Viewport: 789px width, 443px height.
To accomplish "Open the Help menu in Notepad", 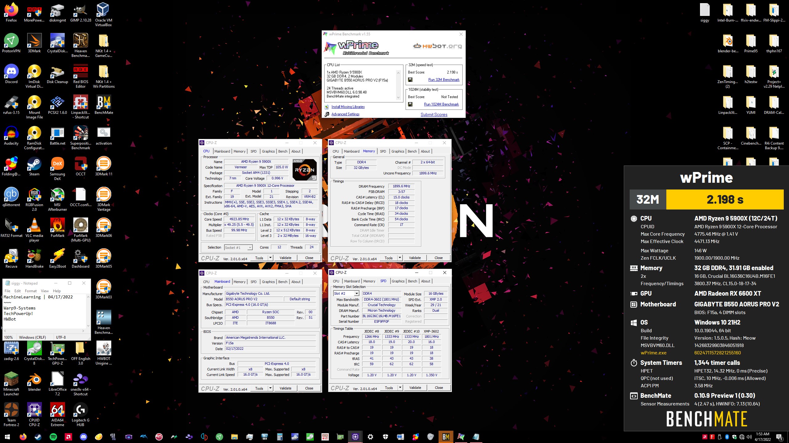I will [x=57, y=291].
